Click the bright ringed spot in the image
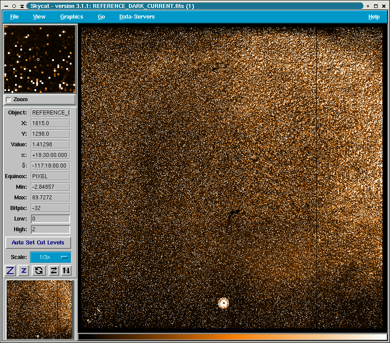The height and width of the screenshot is (343, 390). [x=223, y=303]
